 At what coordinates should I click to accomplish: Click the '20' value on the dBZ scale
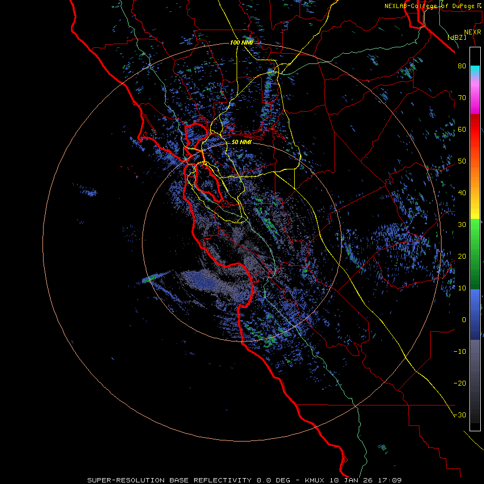[x=462, y=256]
